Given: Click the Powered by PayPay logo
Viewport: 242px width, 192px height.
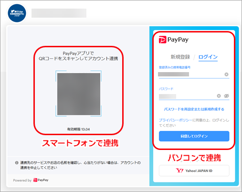Looking at the screenshot, I should tap(41, 180).
